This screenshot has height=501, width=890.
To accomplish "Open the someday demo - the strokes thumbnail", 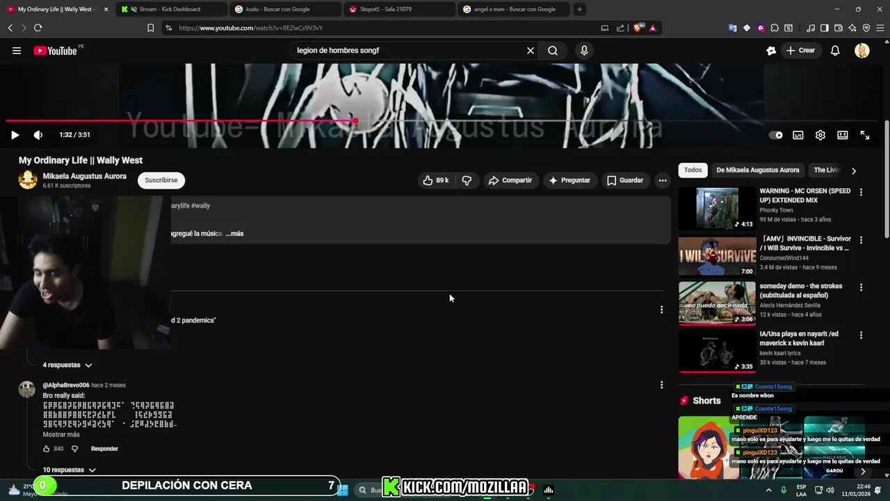I will coord(717,303).
